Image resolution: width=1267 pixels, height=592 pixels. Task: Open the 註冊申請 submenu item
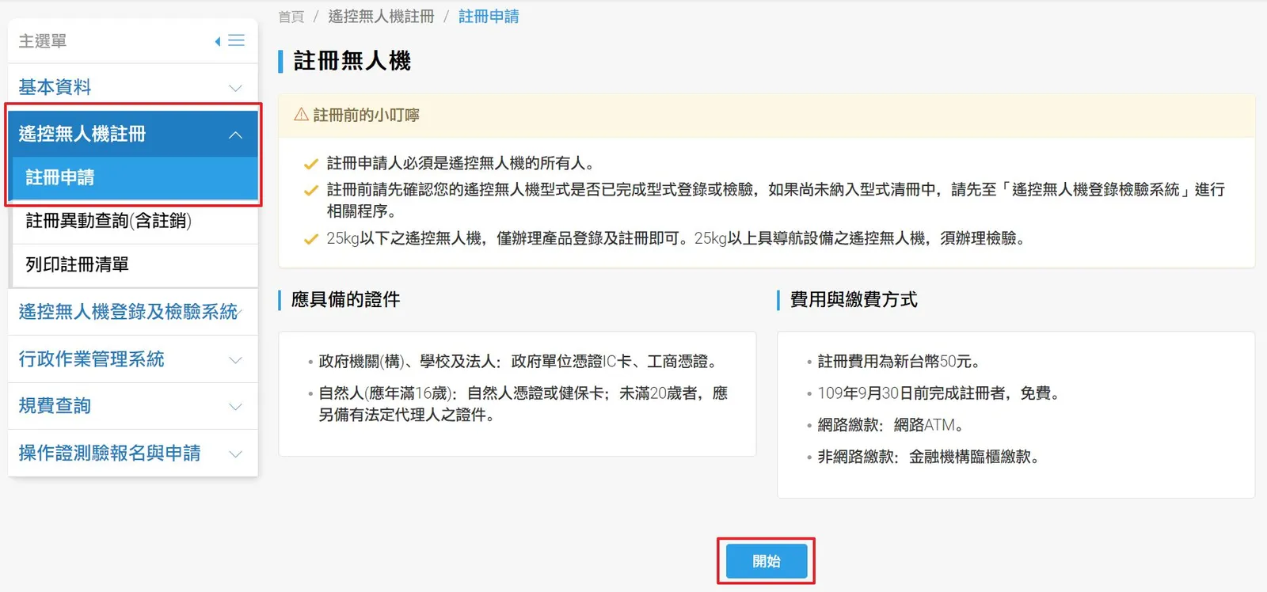point(135,177)
